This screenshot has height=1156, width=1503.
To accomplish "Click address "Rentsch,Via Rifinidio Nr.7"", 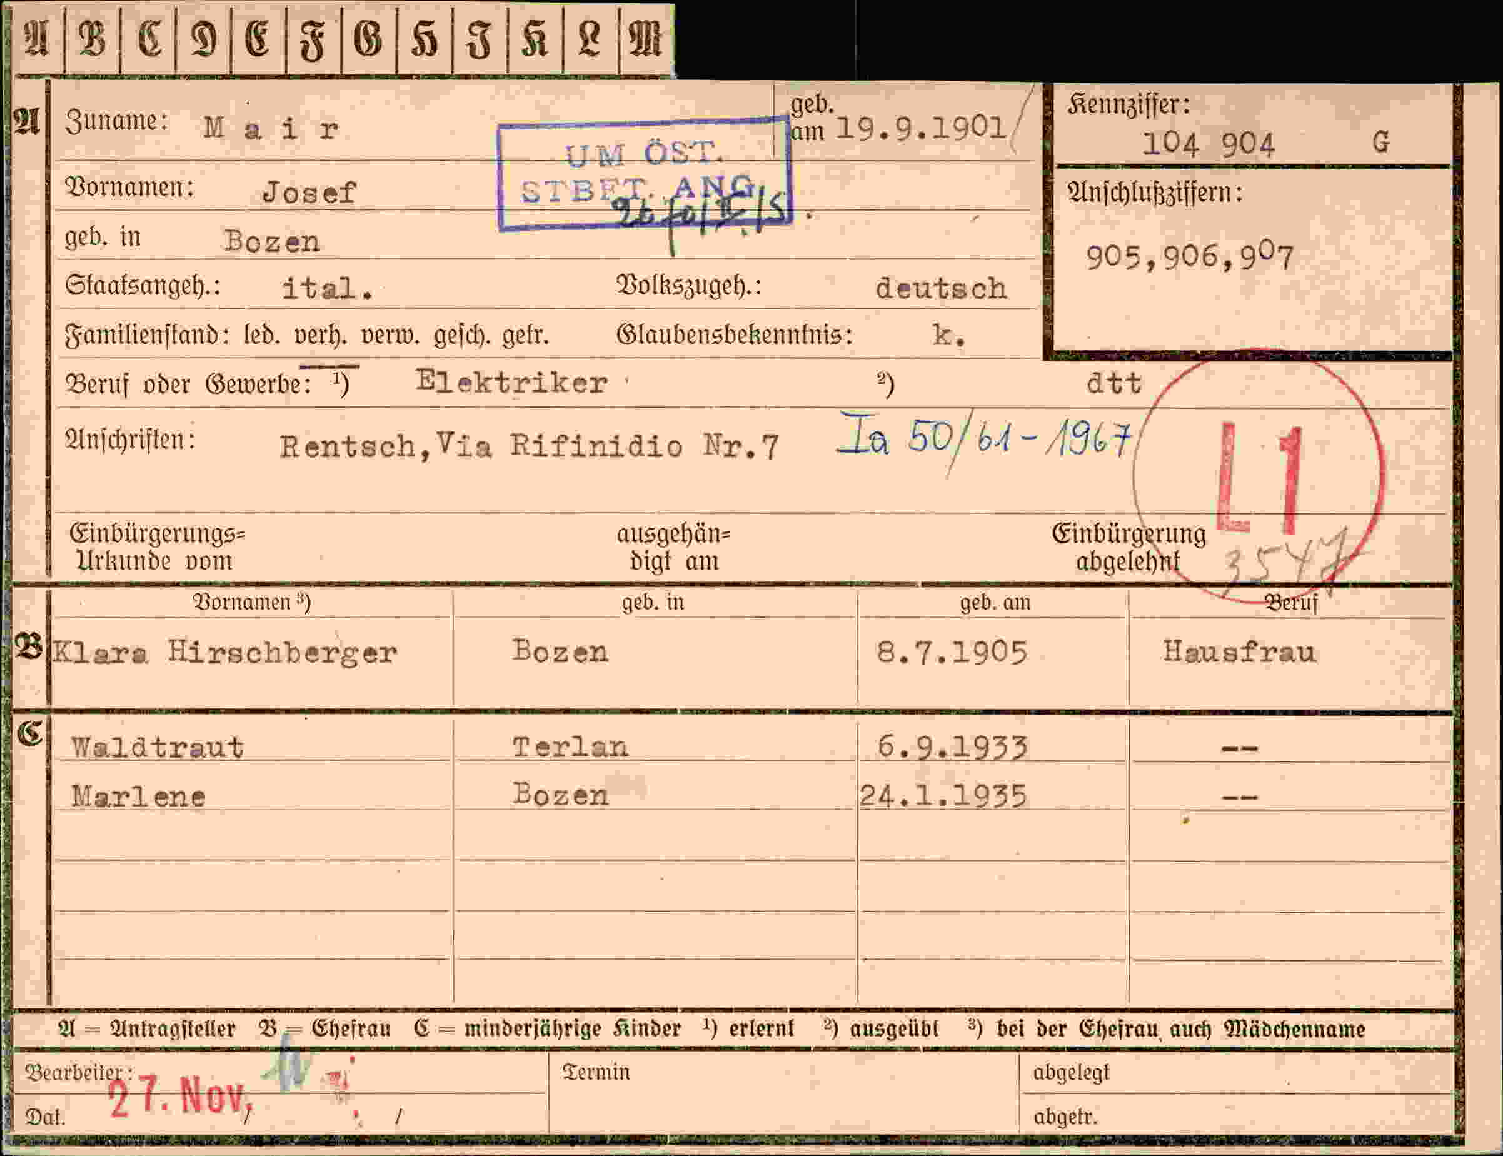I will coord(529,447).
